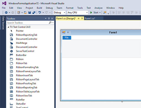Click the Align Middles toolbar icon
The image size is (141, 108).
[136, 12]
